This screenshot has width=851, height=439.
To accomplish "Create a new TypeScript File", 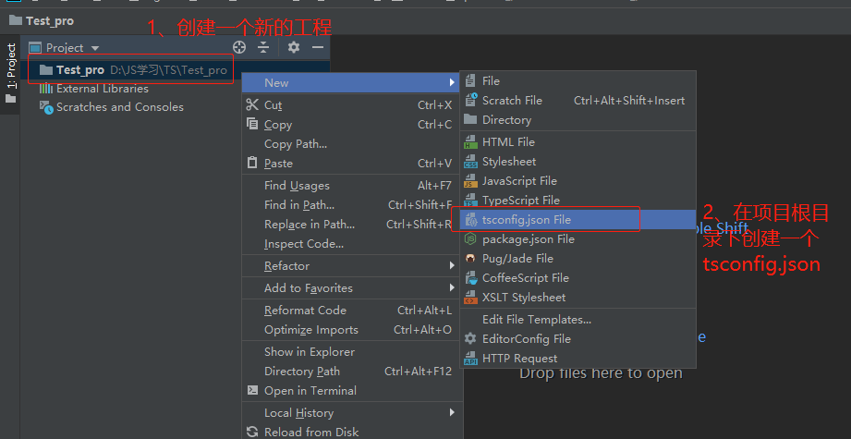I will coord(578,201).
